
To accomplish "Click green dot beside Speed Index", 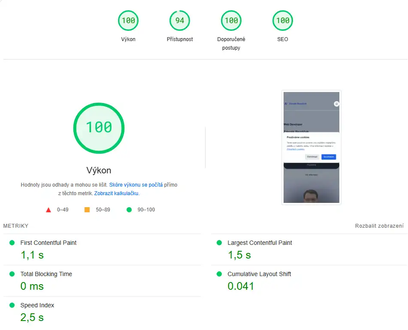I will (12, 305).
